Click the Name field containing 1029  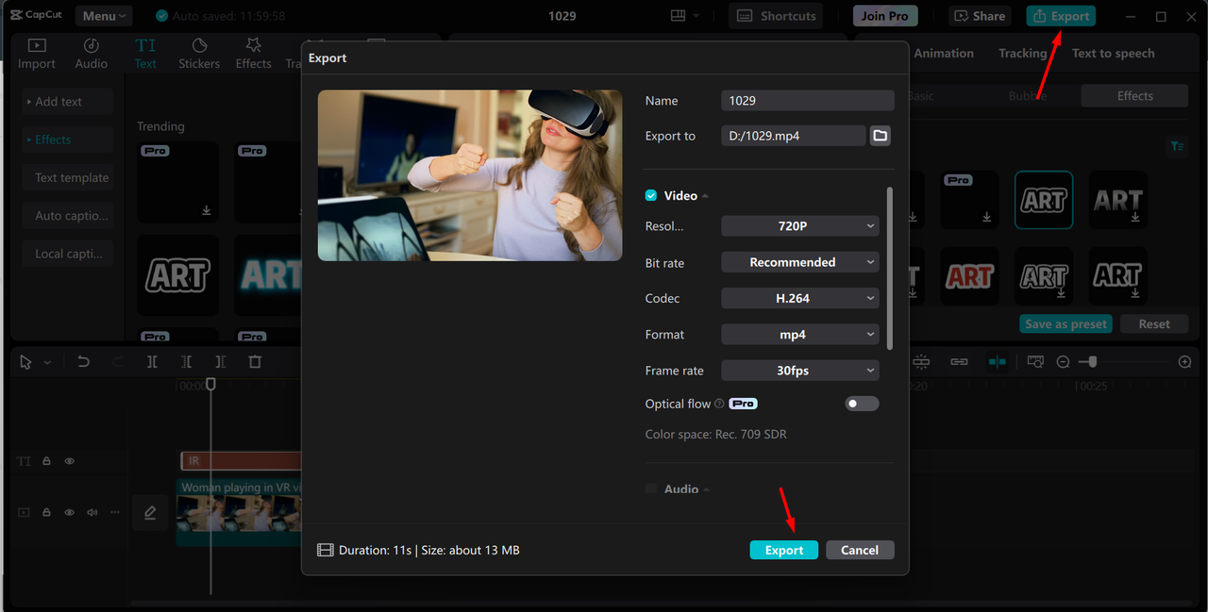tap(807, 100)
